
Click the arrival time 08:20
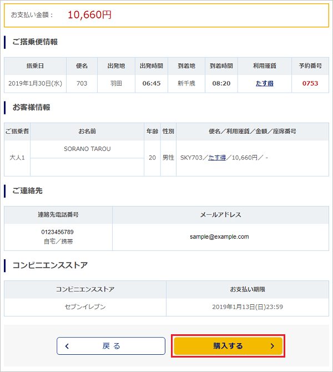tap(221, 83)
